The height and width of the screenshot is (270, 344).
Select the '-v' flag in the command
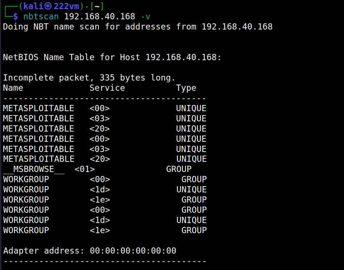click(146, 17)
